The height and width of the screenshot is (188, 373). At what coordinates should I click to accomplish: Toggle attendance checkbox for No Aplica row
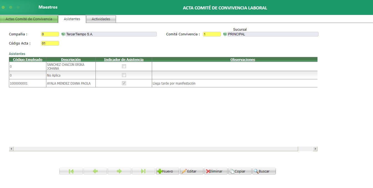[x=124, y=75]
